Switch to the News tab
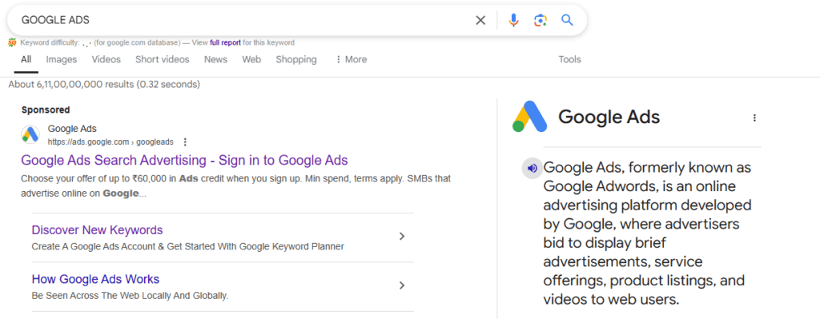The width and height of the screenshot is (820, 319). [215, 59]
